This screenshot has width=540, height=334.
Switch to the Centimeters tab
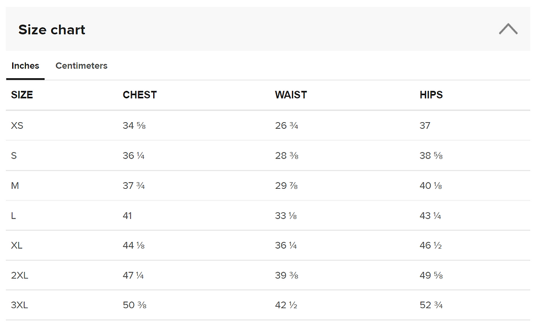pos(82,65)
